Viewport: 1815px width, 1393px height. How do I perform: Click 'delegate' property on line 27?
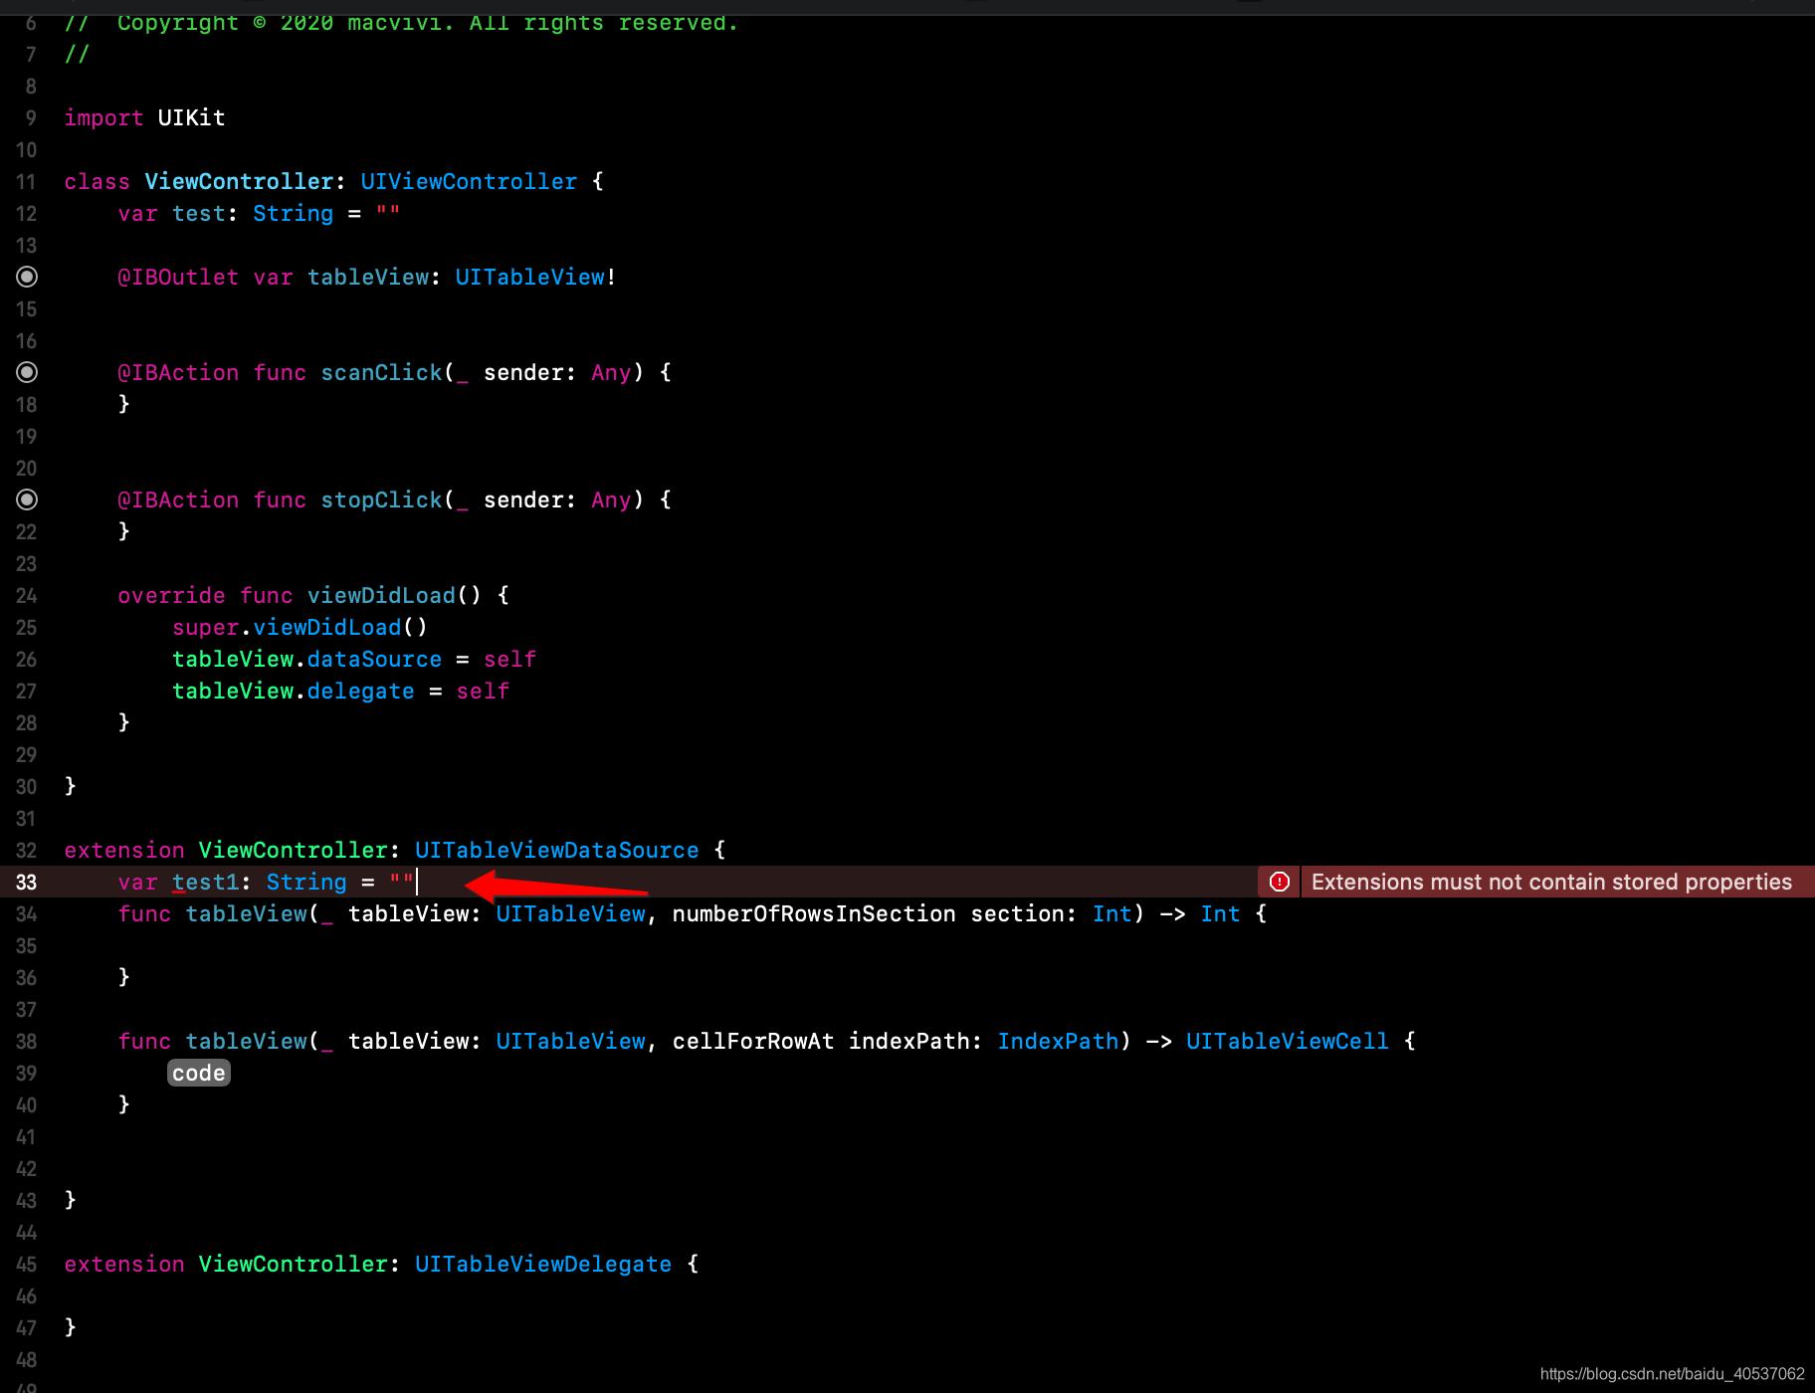[x=361, y=691]
